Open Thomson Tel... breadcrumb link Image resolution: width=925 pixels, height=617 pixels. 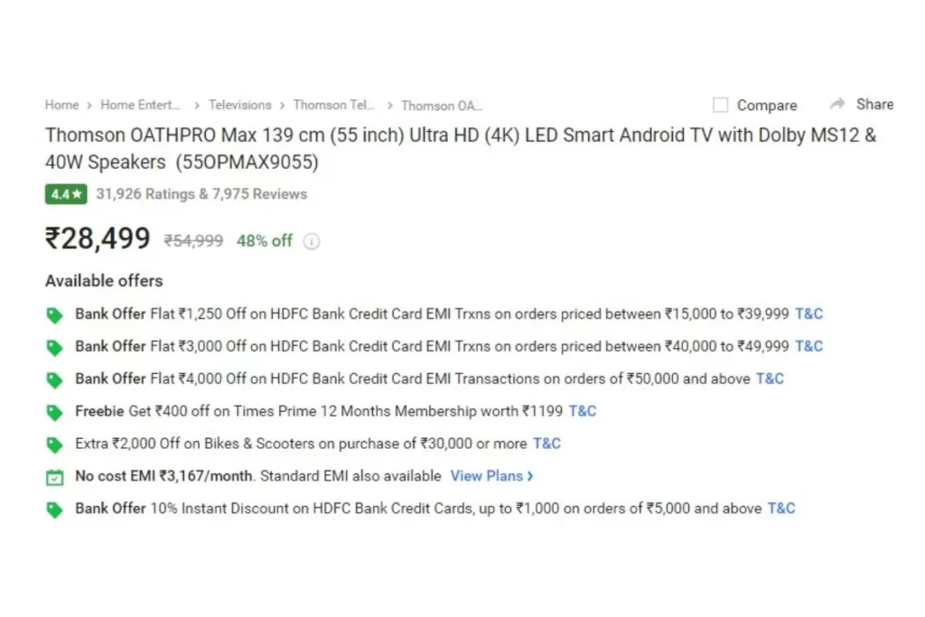pyautogui.click(x=334, y=105)
